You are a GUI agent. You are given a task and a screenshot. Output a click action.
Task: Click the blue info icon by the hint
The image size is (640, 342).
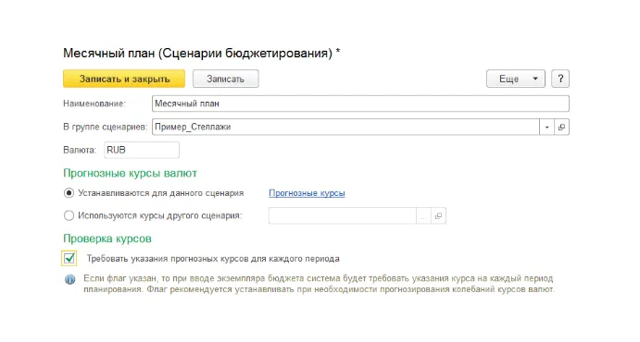coord(69,279)
